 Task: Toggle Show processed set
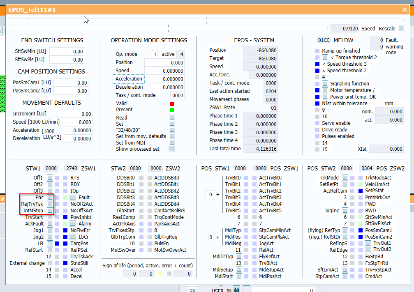pyautogui.click(x=172, y=149)
